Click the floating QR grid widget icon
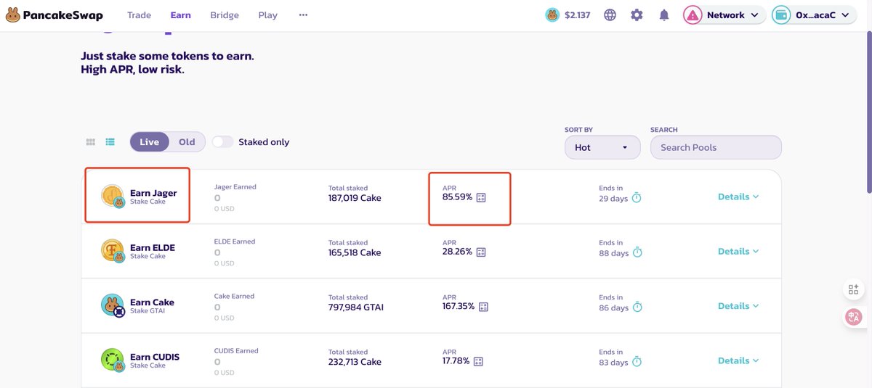The image size is (872, 388). tap(854, 290)
